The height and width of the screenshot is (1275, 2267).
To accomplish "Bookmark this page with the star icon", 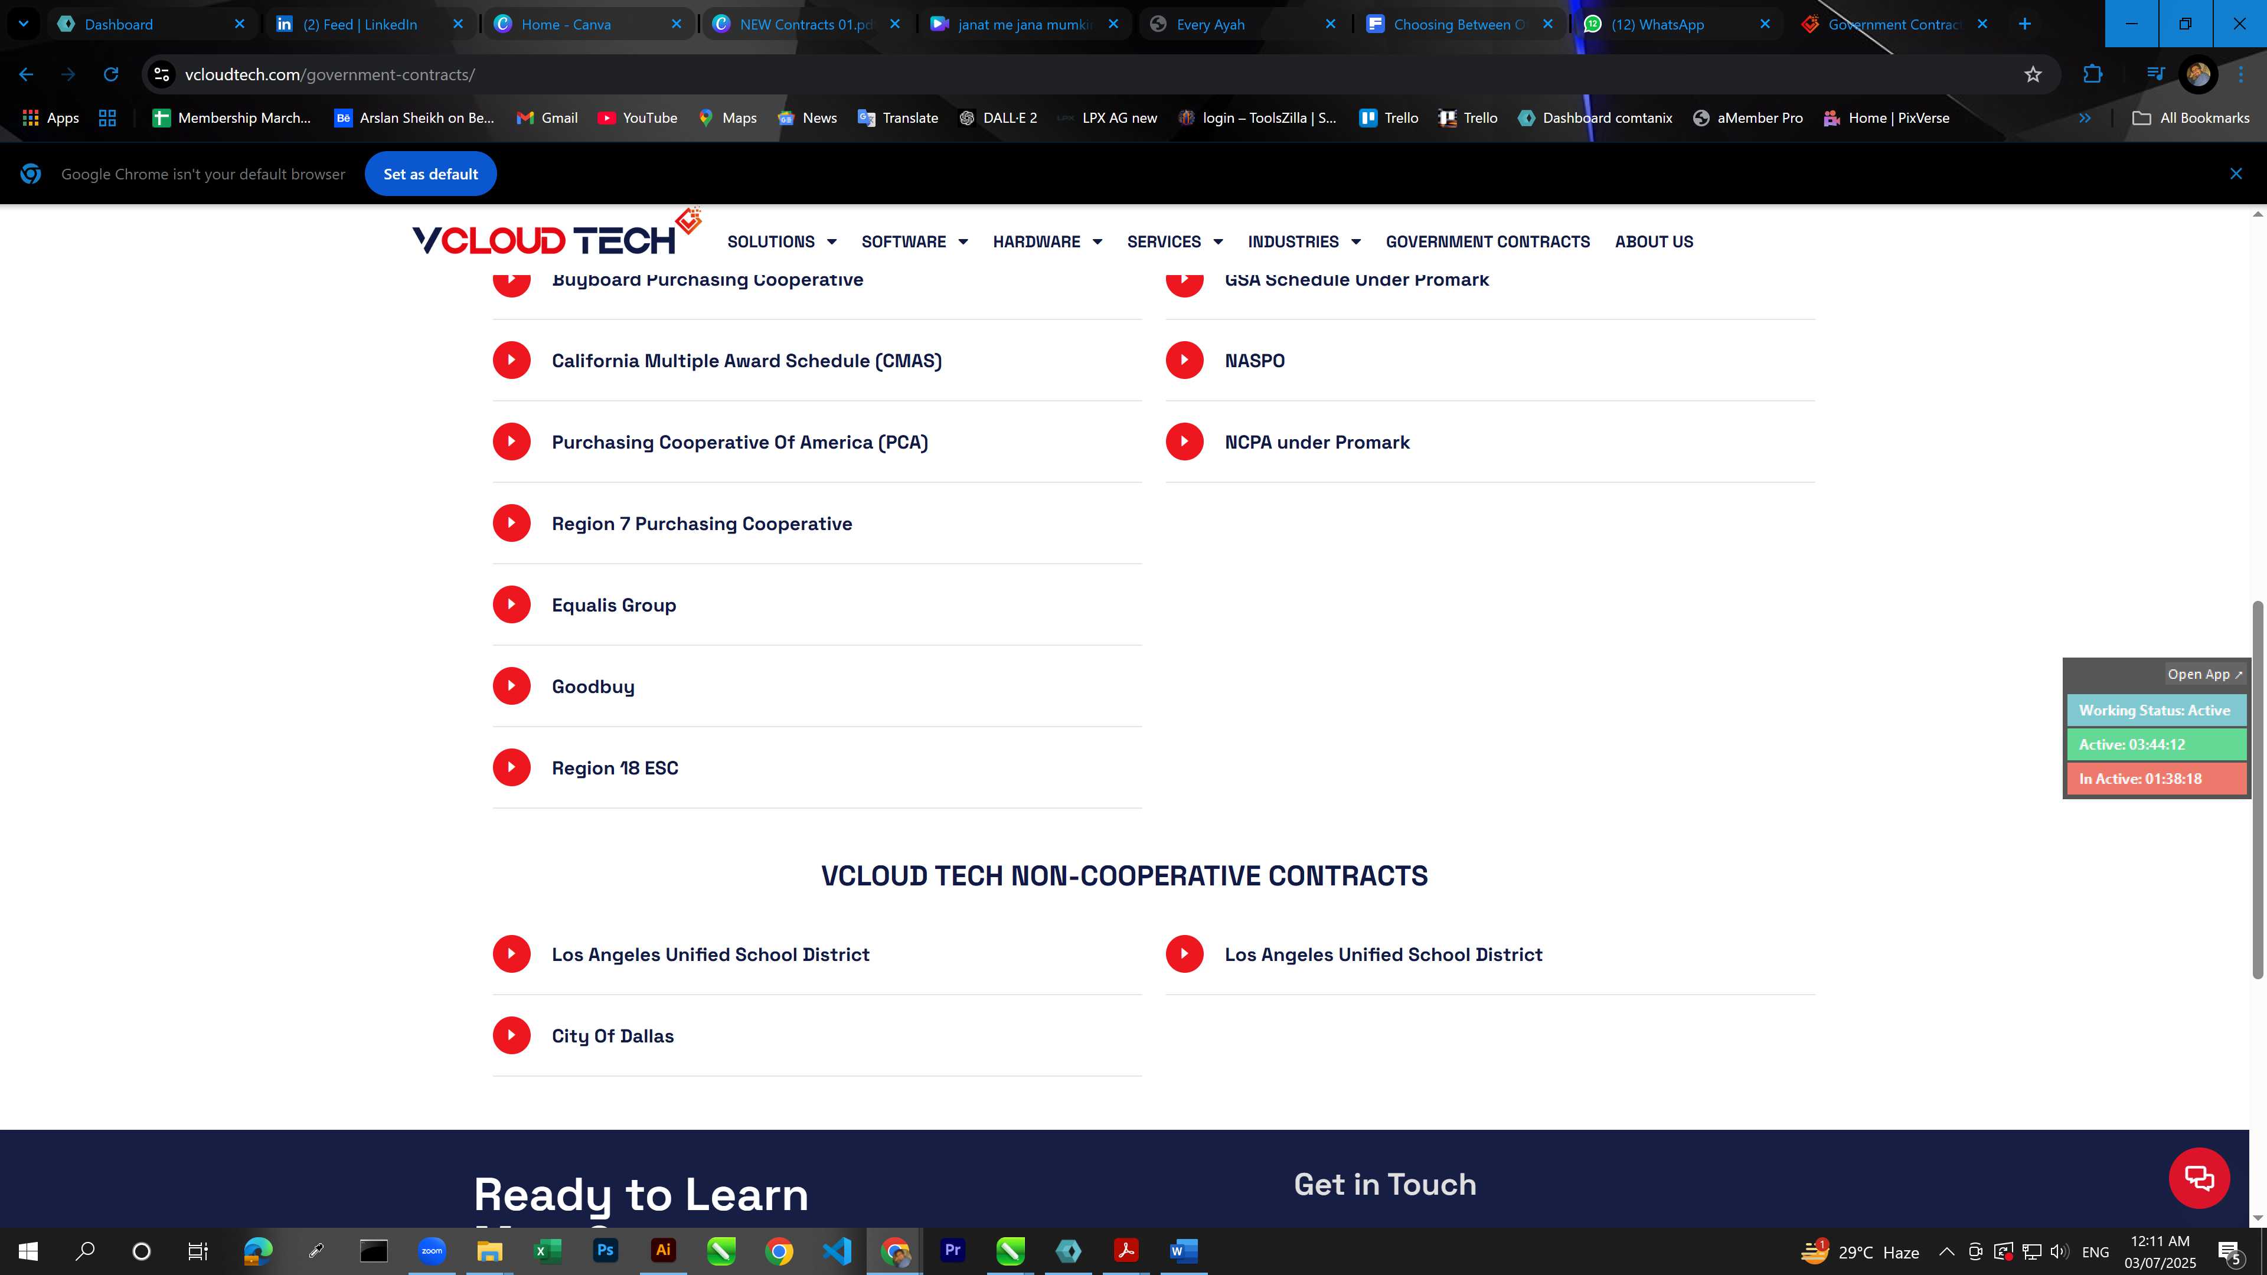I will (2033, 75).
